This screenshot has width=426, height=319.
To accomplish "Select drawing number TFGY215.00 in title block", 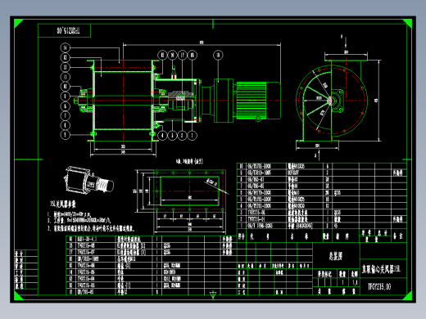I will [379, 286].
